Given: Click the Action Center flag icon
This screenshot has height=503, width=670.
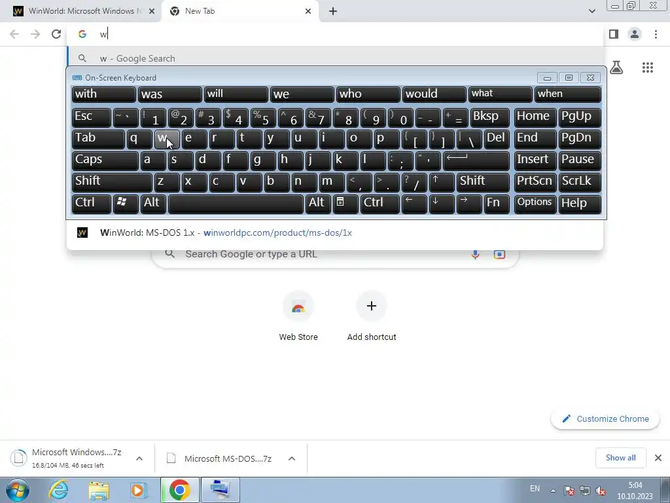Looking at the screenshot, I should (569, 491).
